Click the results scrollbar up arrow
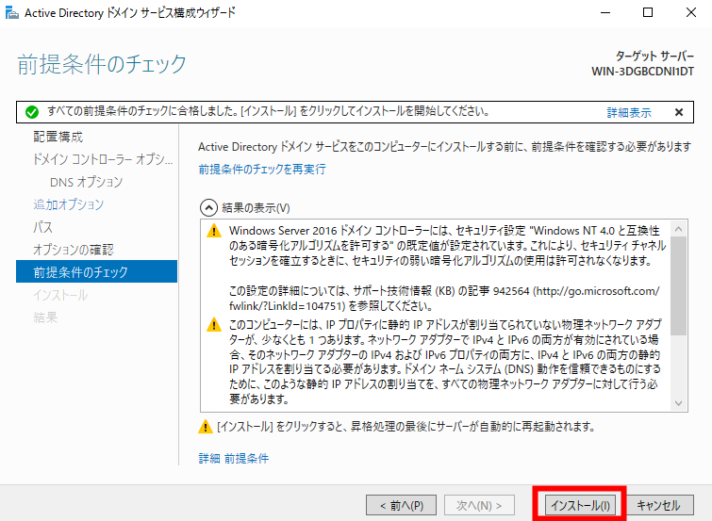Screen dimensions: 712x521 tap(678, 229)
